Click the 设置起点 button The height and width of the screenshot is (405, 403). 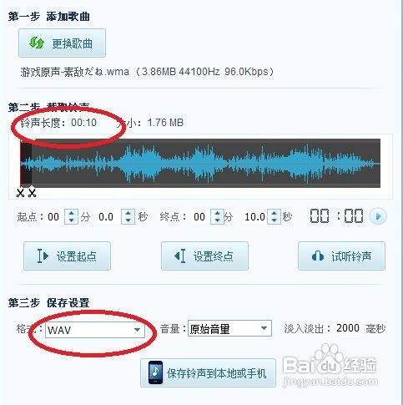click(67, 256)
